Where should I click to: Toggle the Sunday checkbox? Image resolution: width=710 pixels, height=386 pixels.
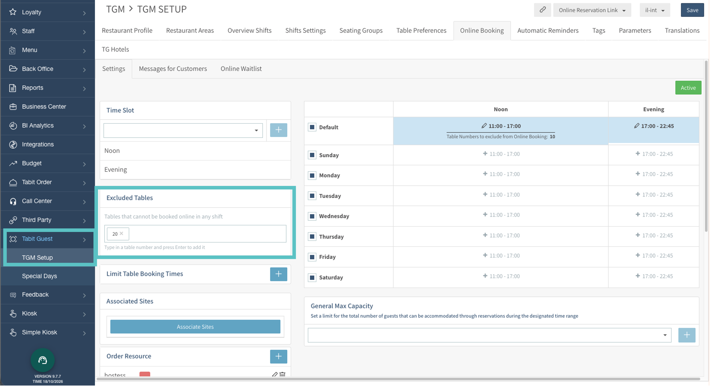click(x=312, y=155)
